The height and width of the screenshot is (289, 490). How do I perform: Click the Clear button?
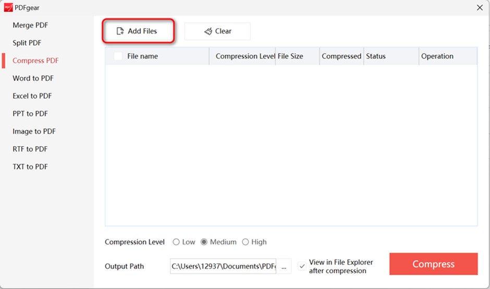click(x=217, y=31)
